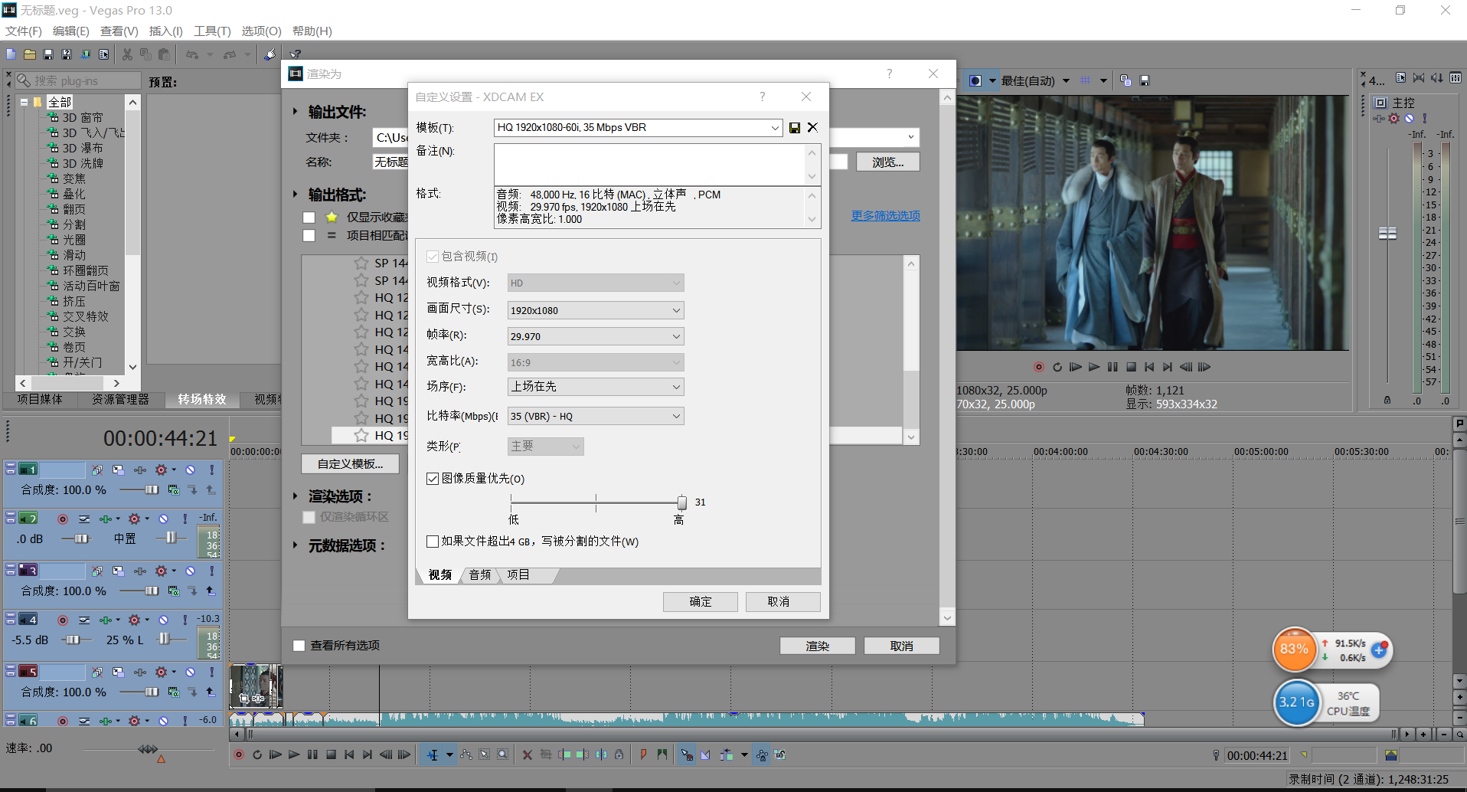The image size is (1467, 792).
Task: Expand the render options section triangle
Action: (x=295, y=496)
